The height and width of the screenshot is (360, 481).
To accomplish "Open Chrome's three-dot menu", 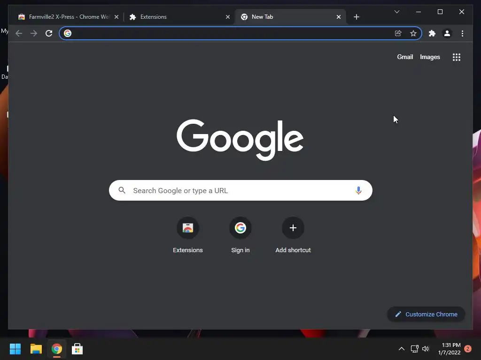I will click(x=462, y=33).
